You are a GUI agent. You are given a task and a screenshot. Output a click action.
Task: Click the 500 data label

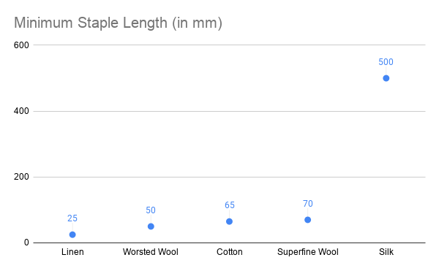click(x=386, y=62)
